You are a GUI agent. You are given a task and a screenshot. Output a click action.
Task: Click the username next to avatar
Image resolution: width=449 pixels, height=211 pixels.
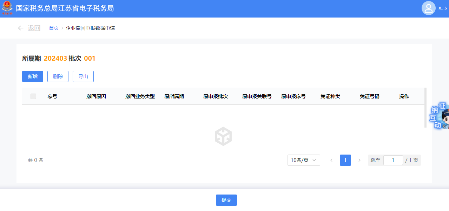(x=442, y=8)
